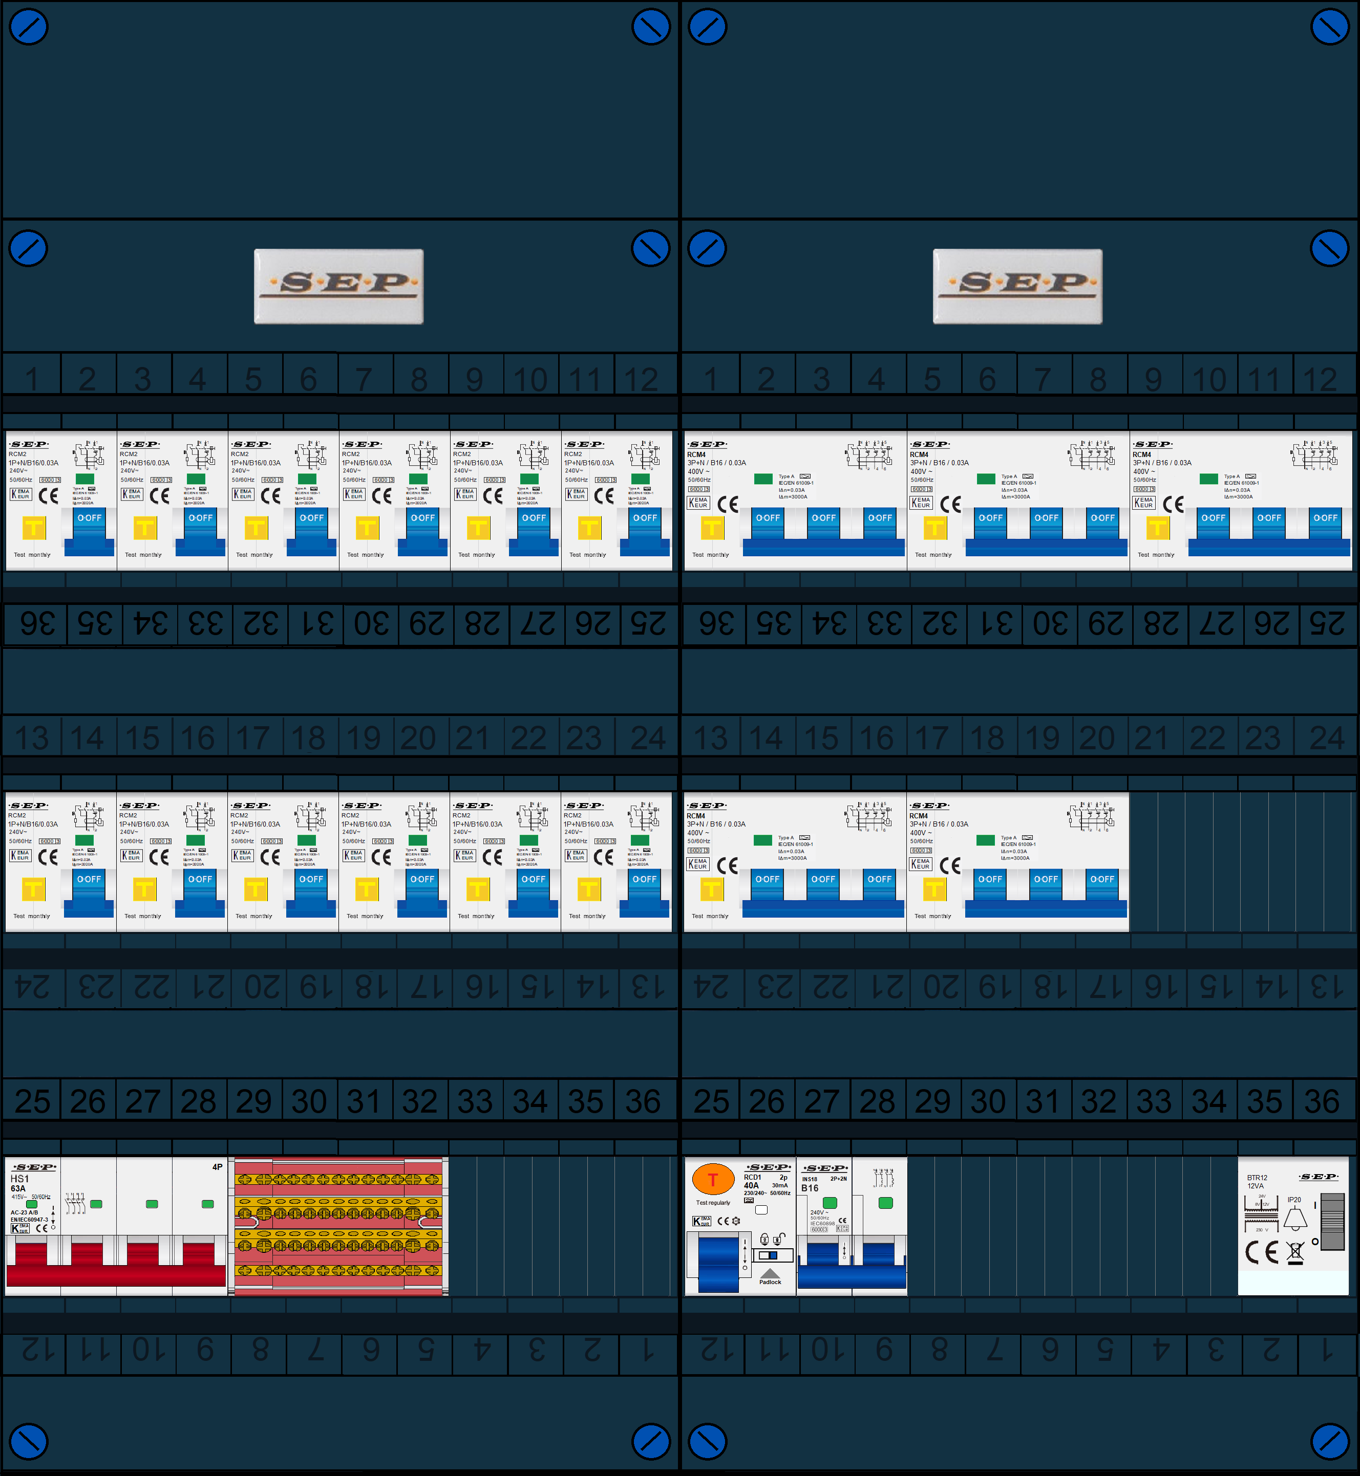Click green indicator on INS18 B16 right pole
Screen dimensions: 1360x1476
885,1203
